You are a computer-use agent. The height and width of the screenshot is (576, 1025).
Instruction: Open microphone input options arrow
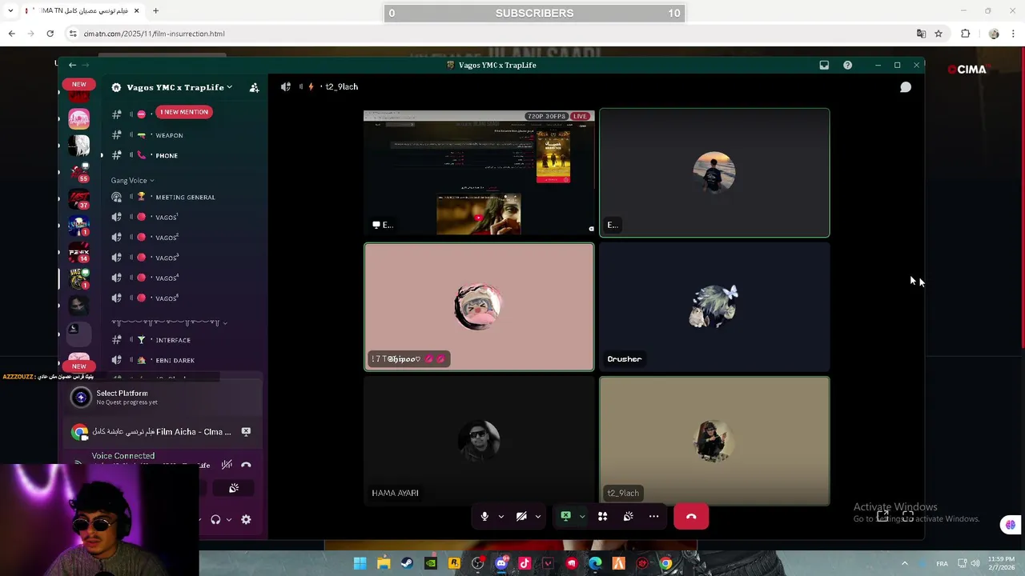(501, 517)
